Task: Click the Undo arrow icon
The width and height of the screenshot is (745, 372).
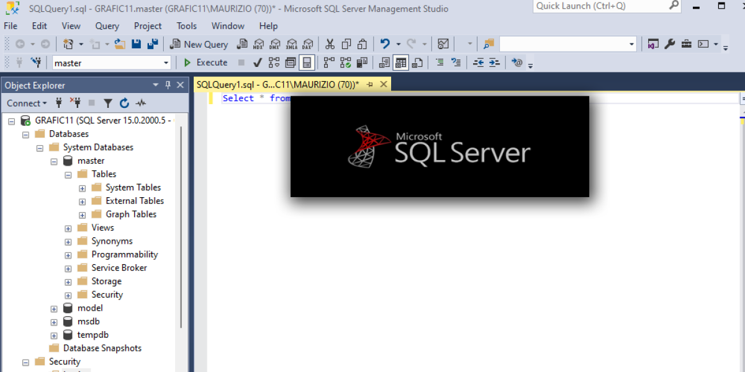Action: click(385, 44)
